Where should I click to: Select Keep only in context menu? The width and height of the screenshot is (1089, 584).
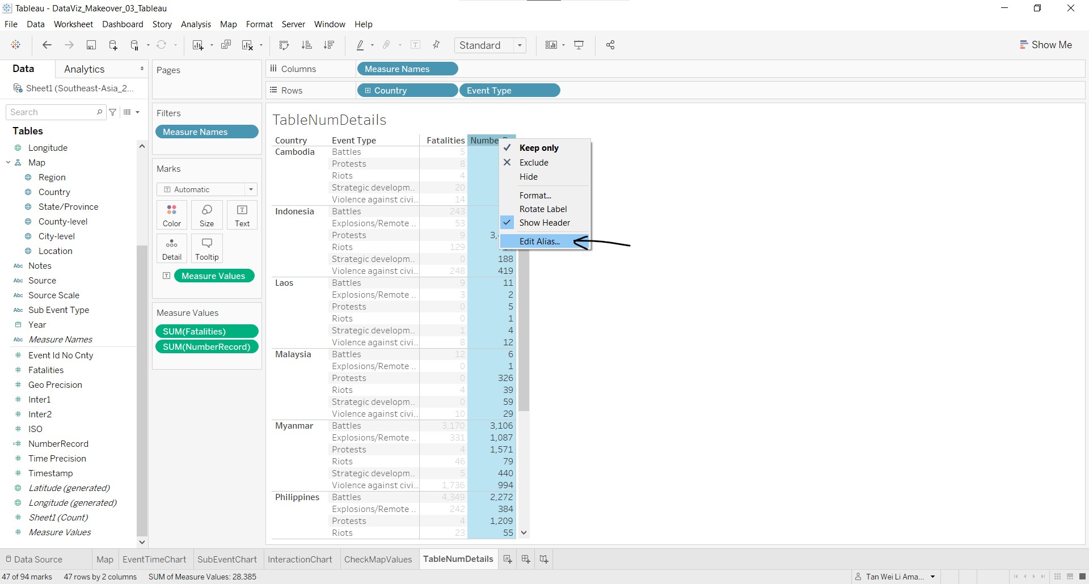tap(539, 148)
